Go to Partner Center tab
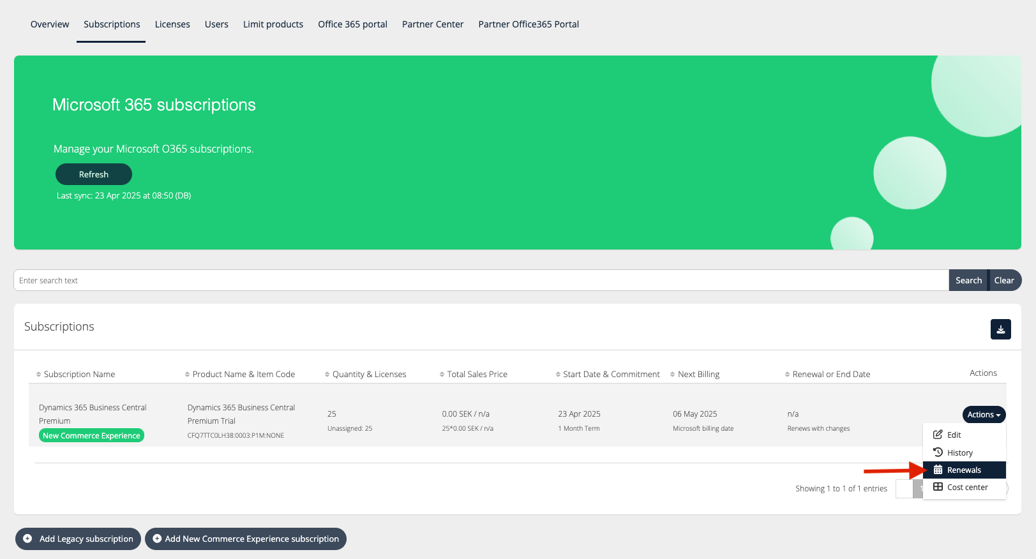Image resolution: width=1036 pixels, height=559 pixels. tap(433, 24)
